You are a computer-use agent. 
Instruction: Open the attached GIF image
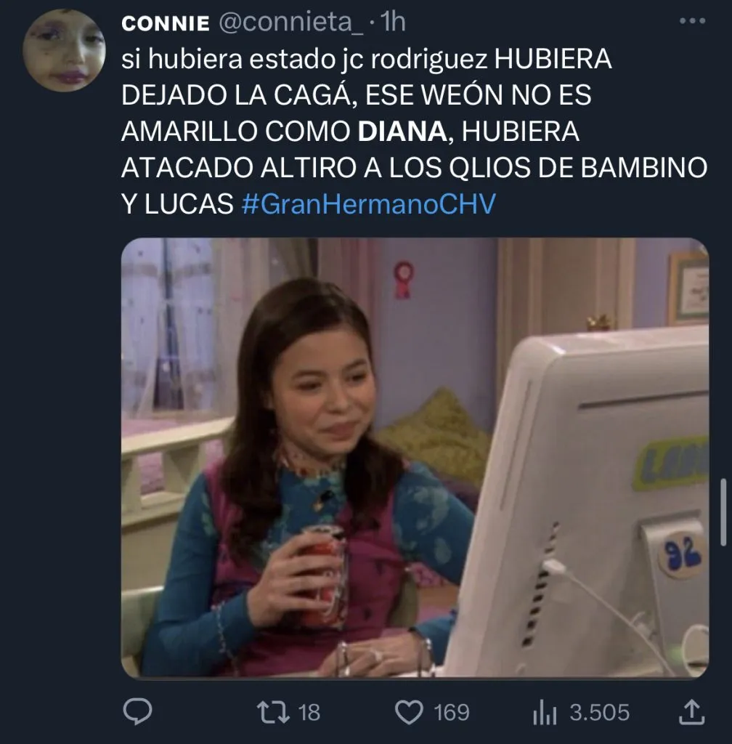click(x=415, y=458)
